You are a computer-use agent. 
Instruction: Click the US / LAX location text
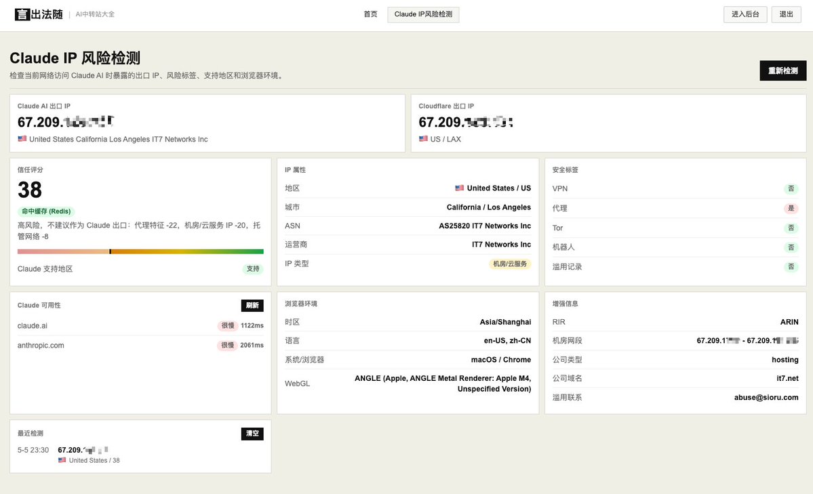[x=445, y=139]
